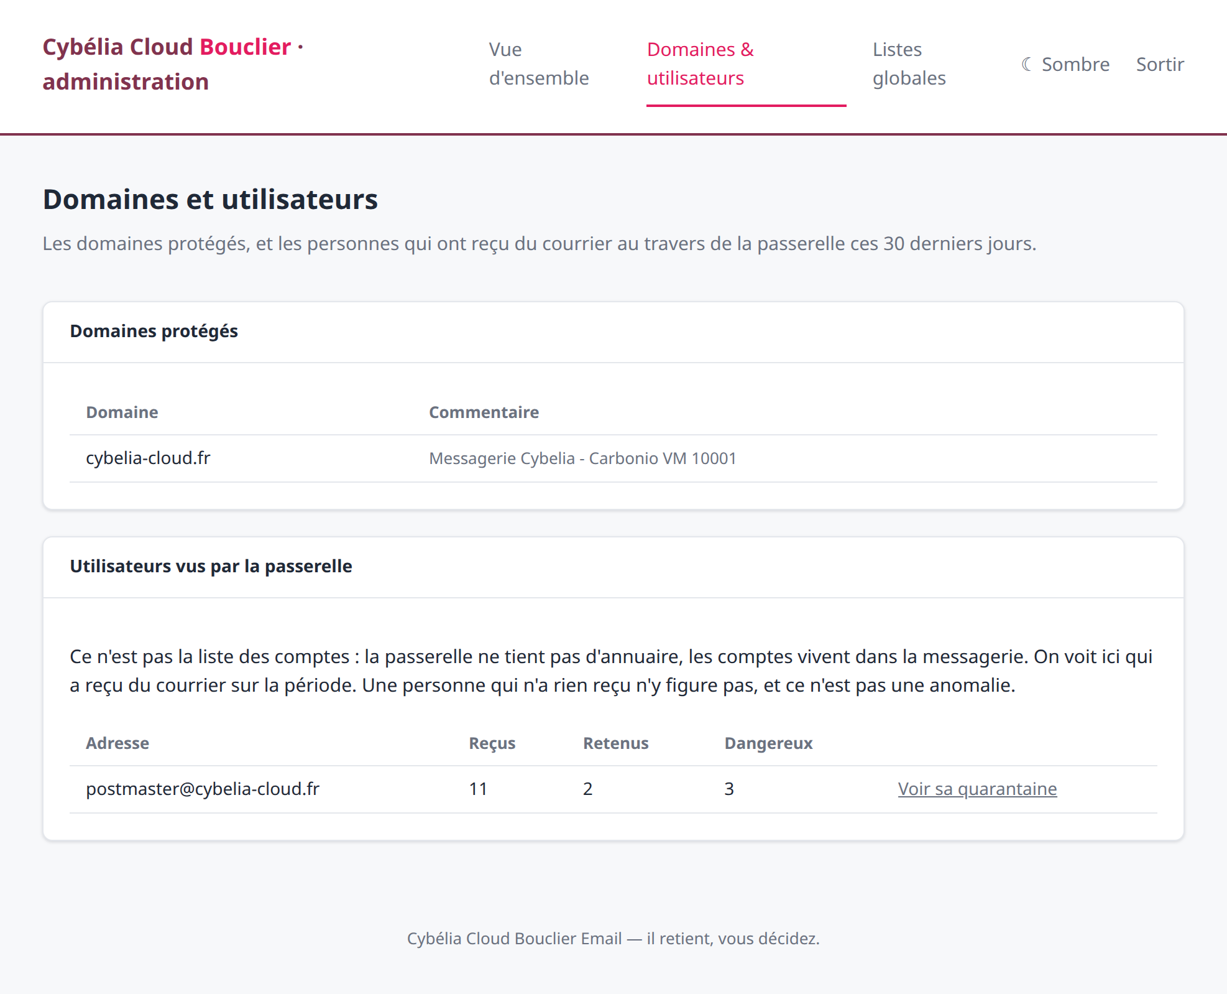Open Voir sa quarantaine link

(x=977, y=789)
